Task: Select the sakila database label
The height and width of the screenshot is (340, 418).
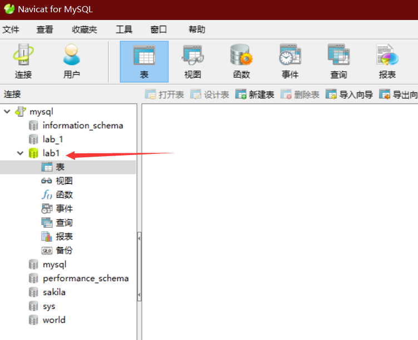Action: tap(54, 292)
